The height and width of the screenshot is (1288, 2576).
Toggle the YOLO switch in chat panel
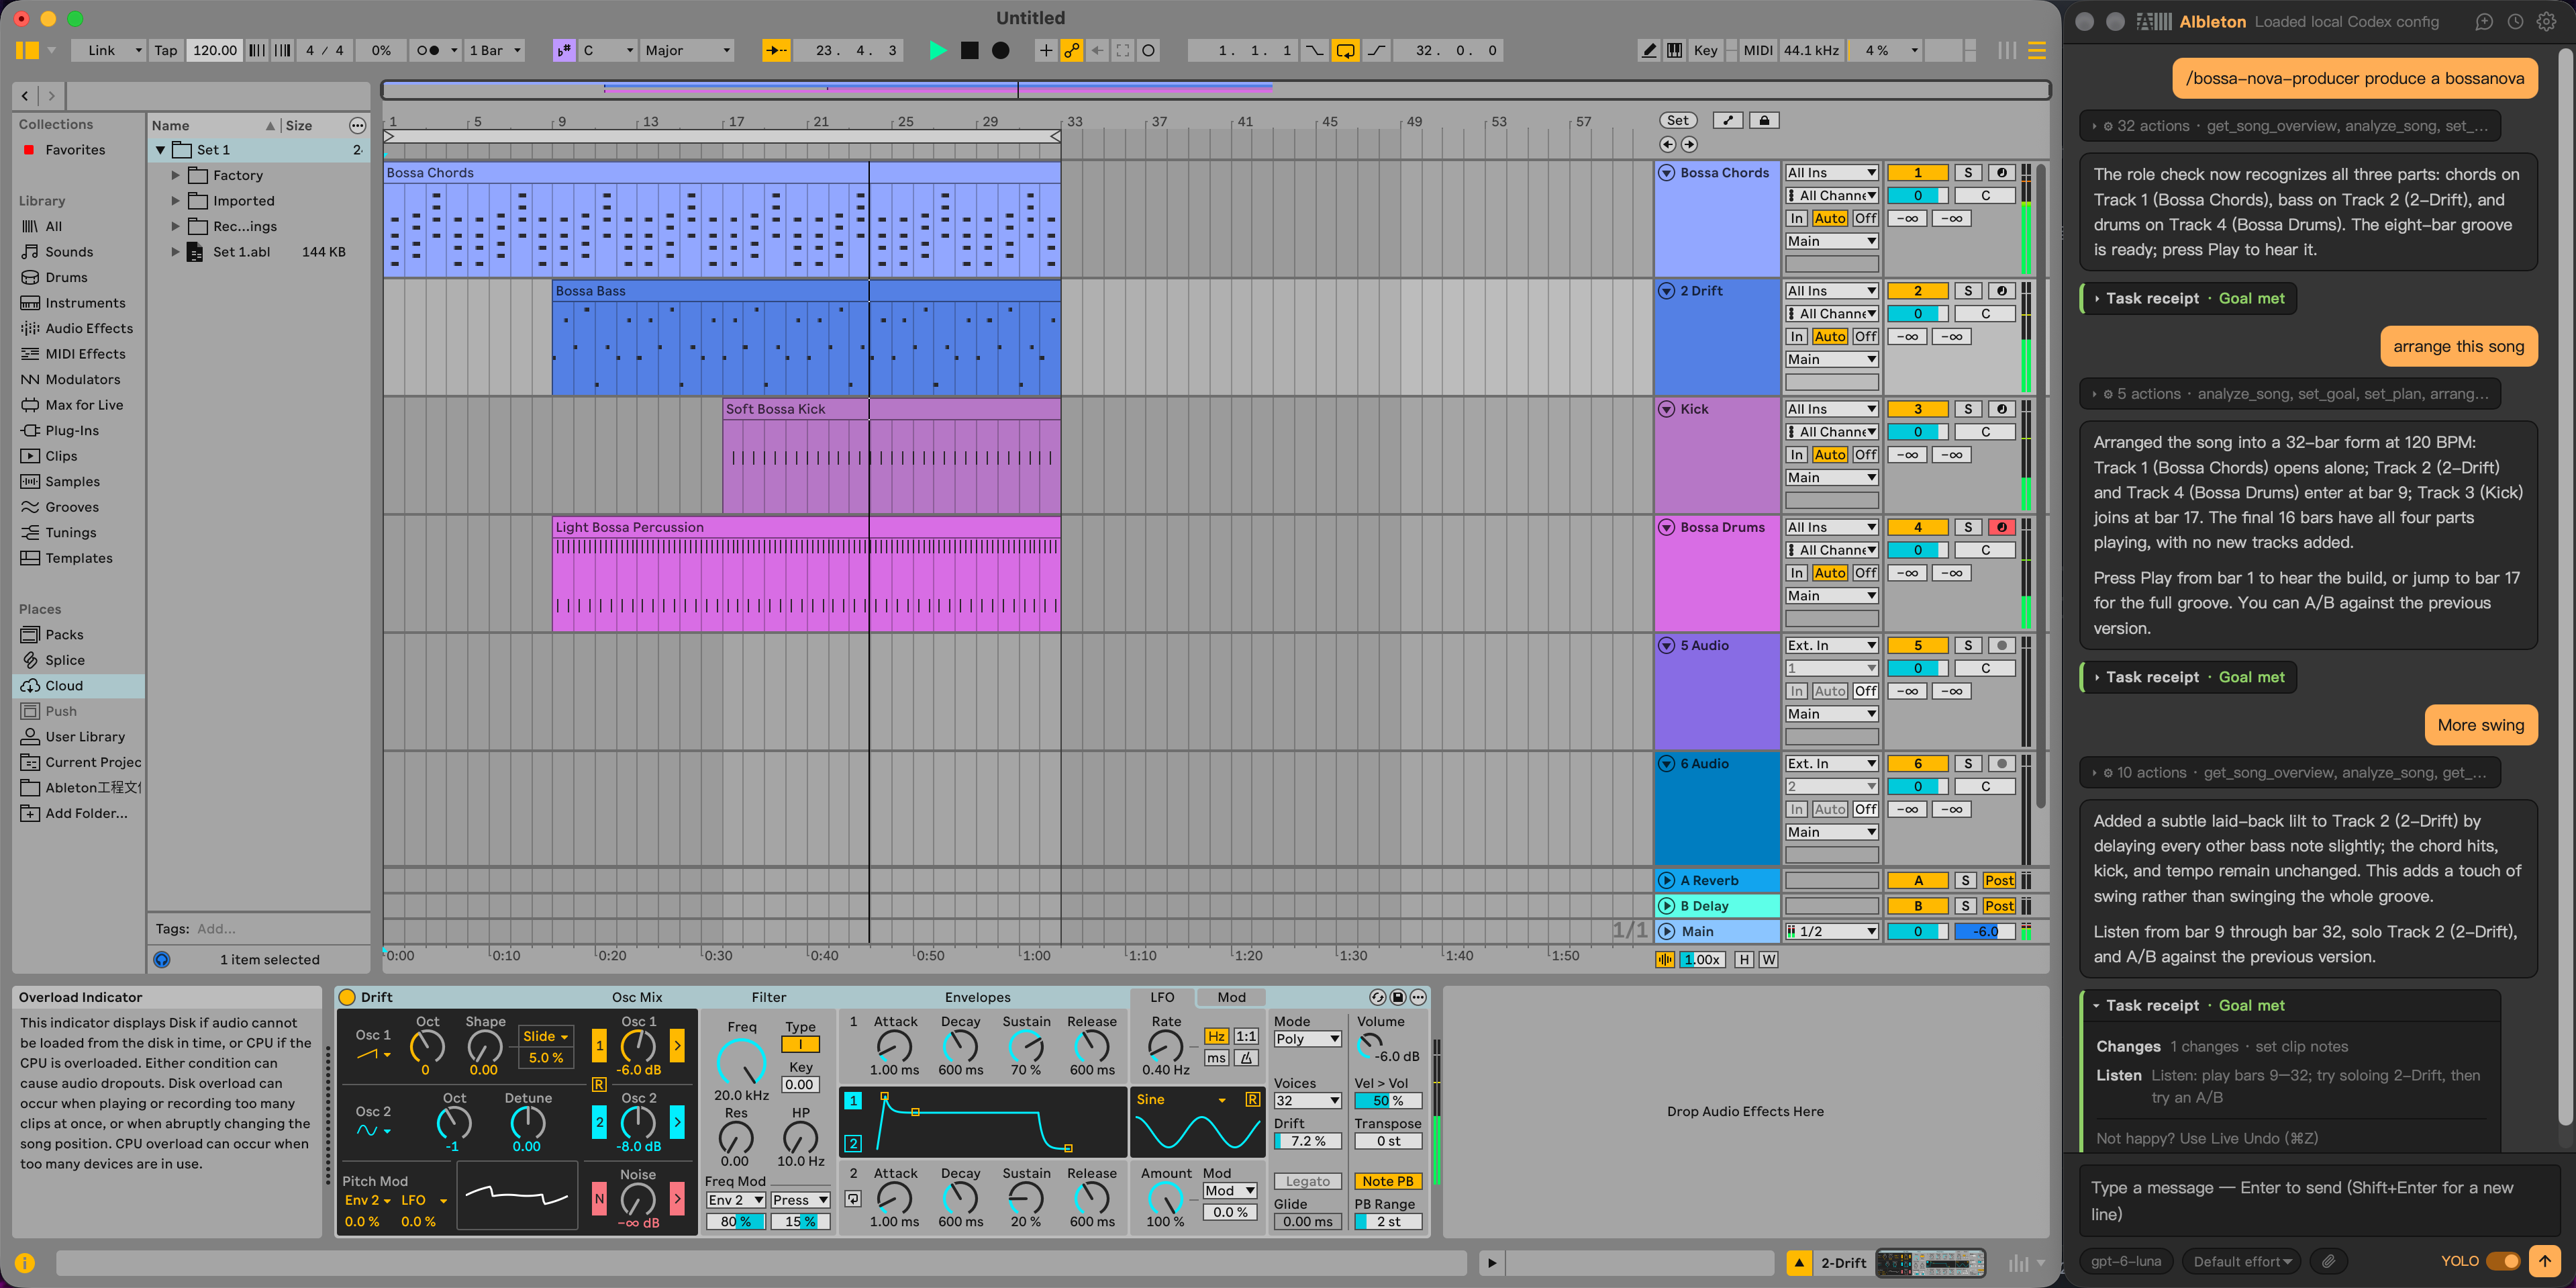(x=2503, y=1261)
